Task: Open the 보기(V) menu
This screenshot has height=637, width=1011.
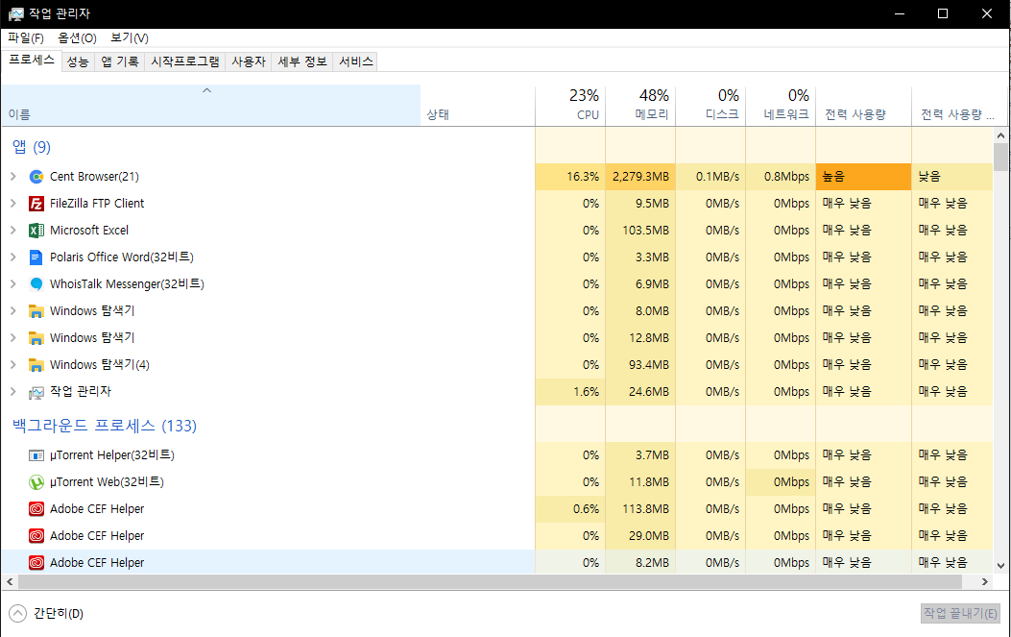Action: (x=129, y=38)
